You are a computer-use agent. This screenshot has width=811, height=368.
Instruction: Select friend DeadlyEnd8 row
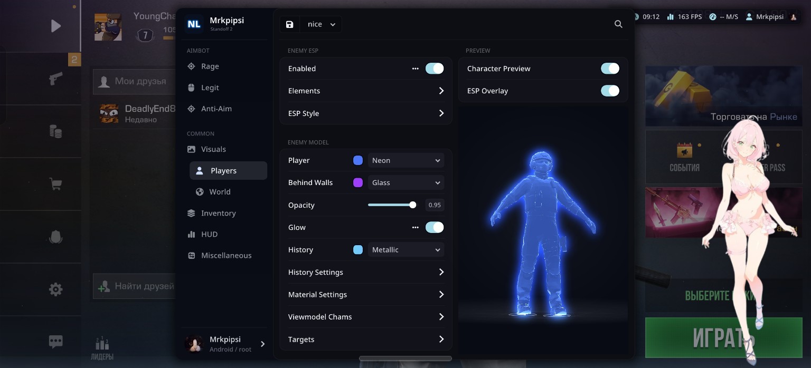pos(134,113)
